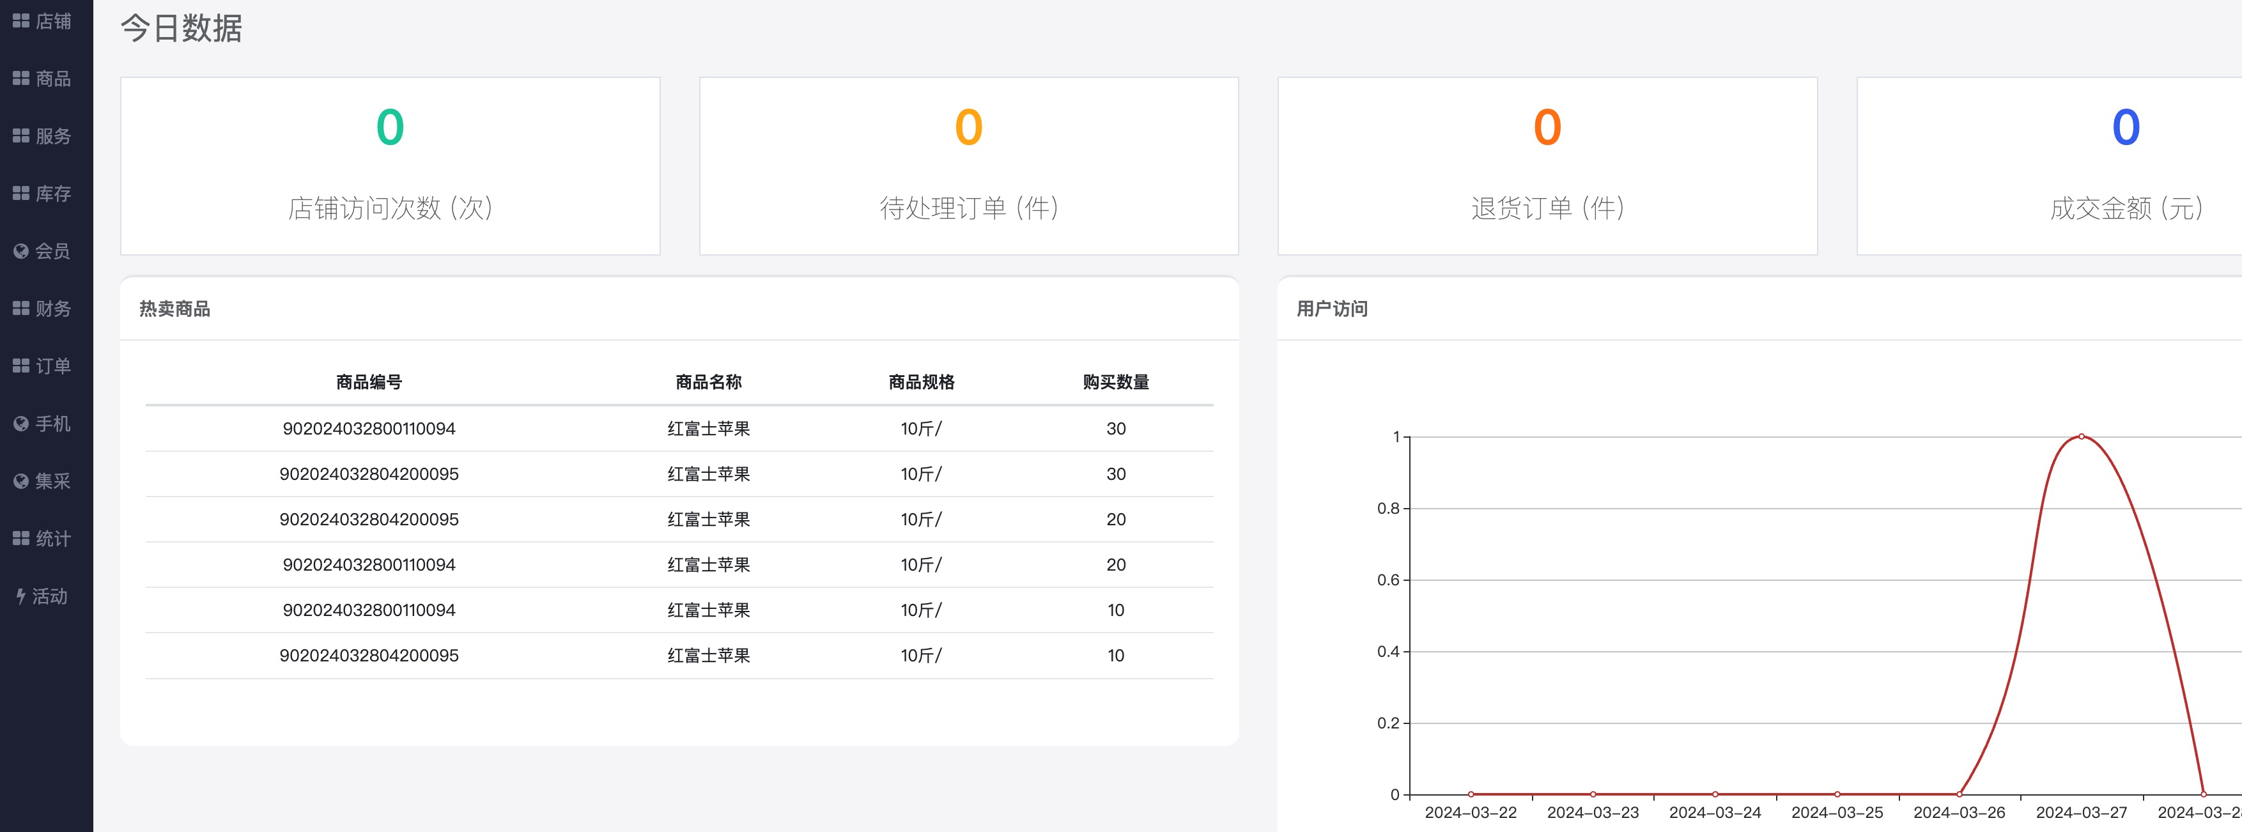Click the 待处理订单 (件) statistics card
Screen dimensions: 2242x832
click(x=969, y=166)
